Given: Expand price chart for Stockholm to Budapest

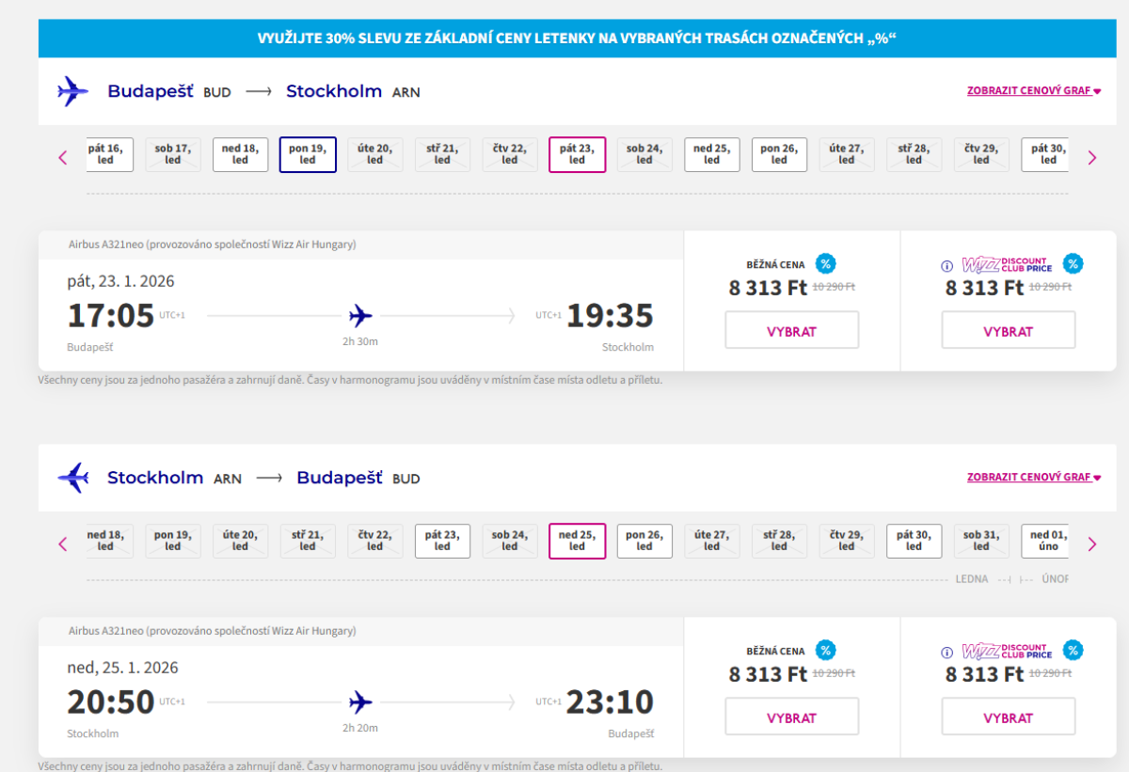Looking at the screenshot, I should (x=1033, y=478).
